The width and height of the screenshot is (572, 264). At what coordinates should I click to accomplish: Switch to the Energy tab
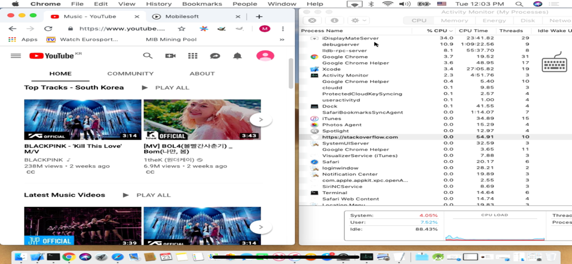[x=494, y=21]
